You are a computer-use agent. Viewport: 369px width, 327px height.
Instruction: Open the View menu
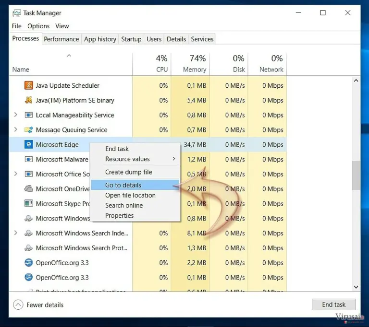click(62, 26)
